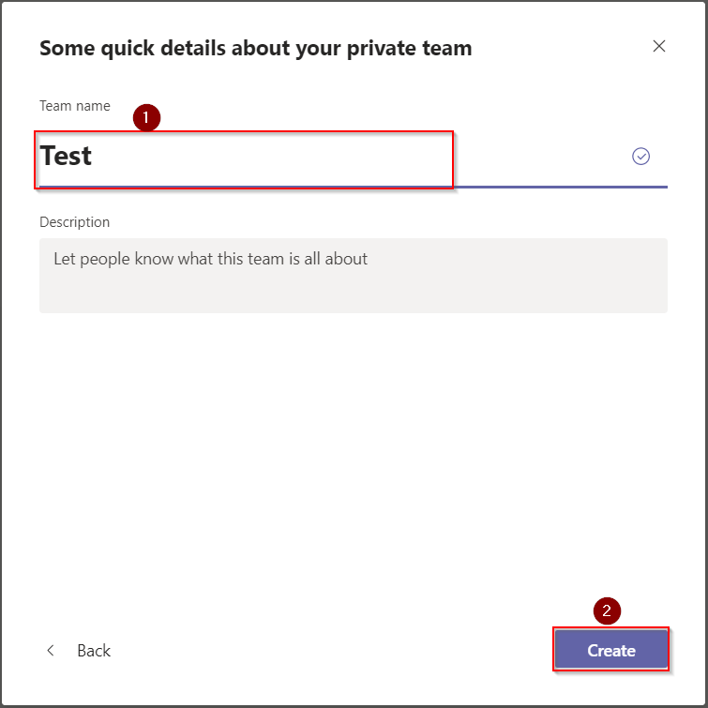
Task: Click the red annotation badge numbered 1
Action: coord(146,117)
